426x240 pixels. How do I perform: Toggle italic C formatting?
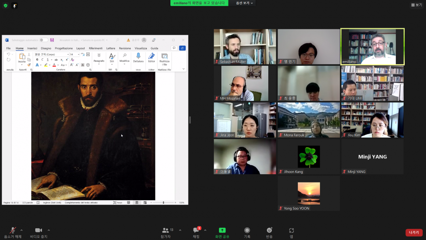(x=42, y=60)
